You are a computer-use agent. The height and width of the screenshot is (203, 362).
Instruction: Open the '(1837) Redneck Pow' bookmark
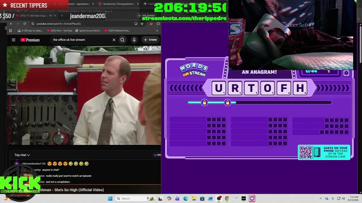click(x=117, y=30)
